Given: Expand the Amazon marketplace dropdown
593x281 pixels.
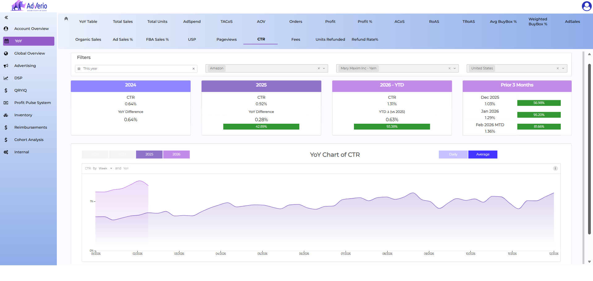Looking at the screenshot, I should pos(324,68).
